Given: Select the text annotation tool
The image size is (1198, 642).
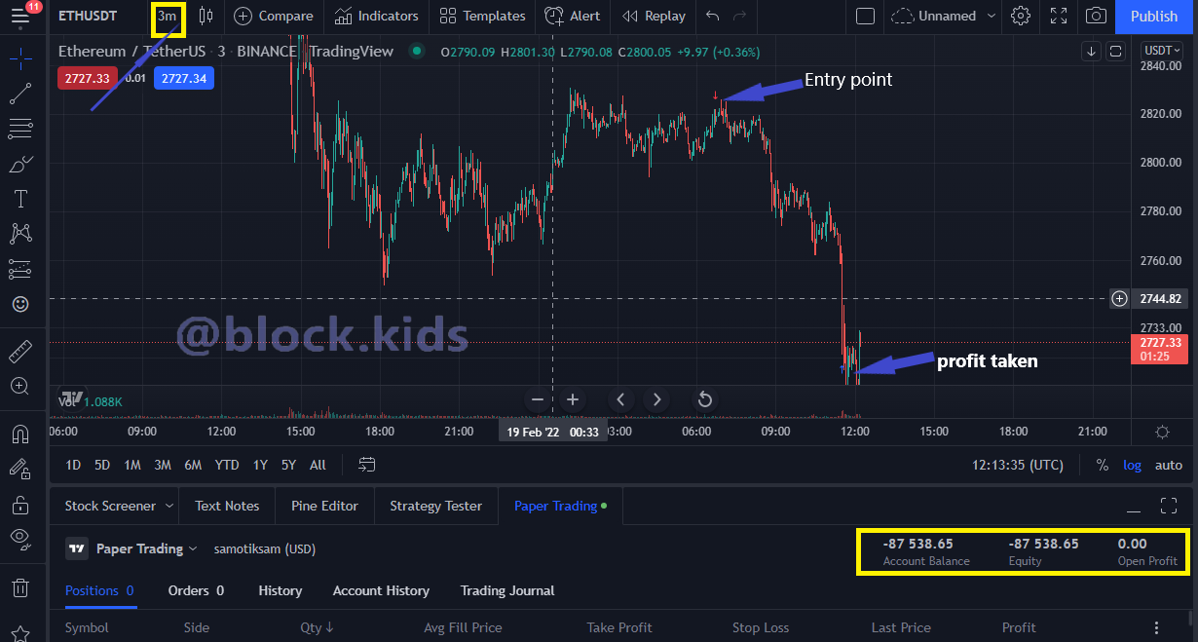Looking at the screenshot, I should pyautogui.click(x=20, y=199).
